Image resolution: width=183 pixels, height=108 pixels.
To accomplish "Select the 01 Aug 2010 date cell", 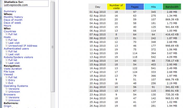I will point(98,12).
